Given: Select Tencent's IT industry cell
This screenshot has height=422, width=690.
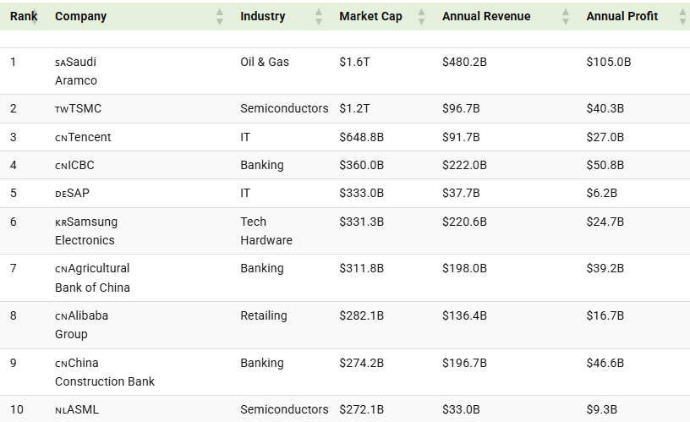Looking at the screenshot, I should point(245,137).
